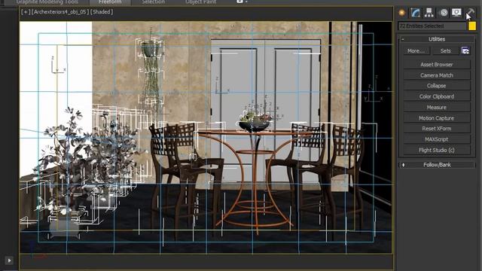The width and height of the screenshot is (482, 271).
Task: Open the Modify command panel tab
Action: point(415,13)
